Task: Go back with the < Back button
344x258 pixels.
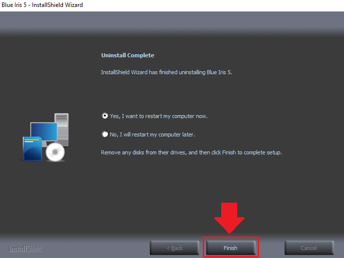Action: coord(174,248)
